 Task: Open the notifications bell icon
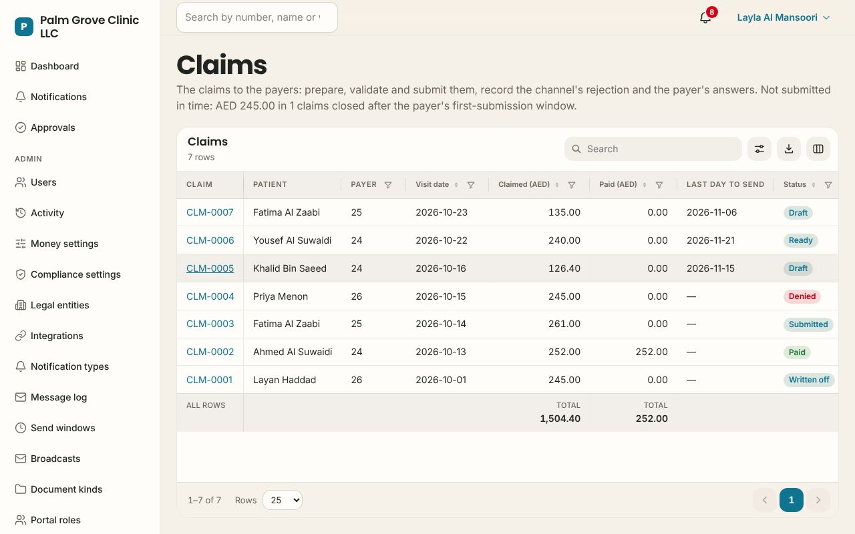[705, 17]
